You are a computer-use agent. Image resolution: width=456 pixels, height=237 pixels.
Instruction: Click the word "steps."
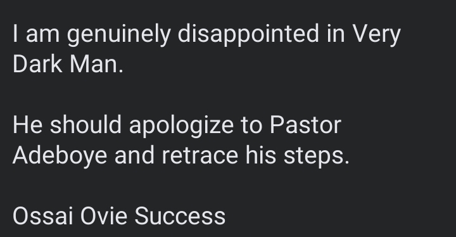[317, 157]
